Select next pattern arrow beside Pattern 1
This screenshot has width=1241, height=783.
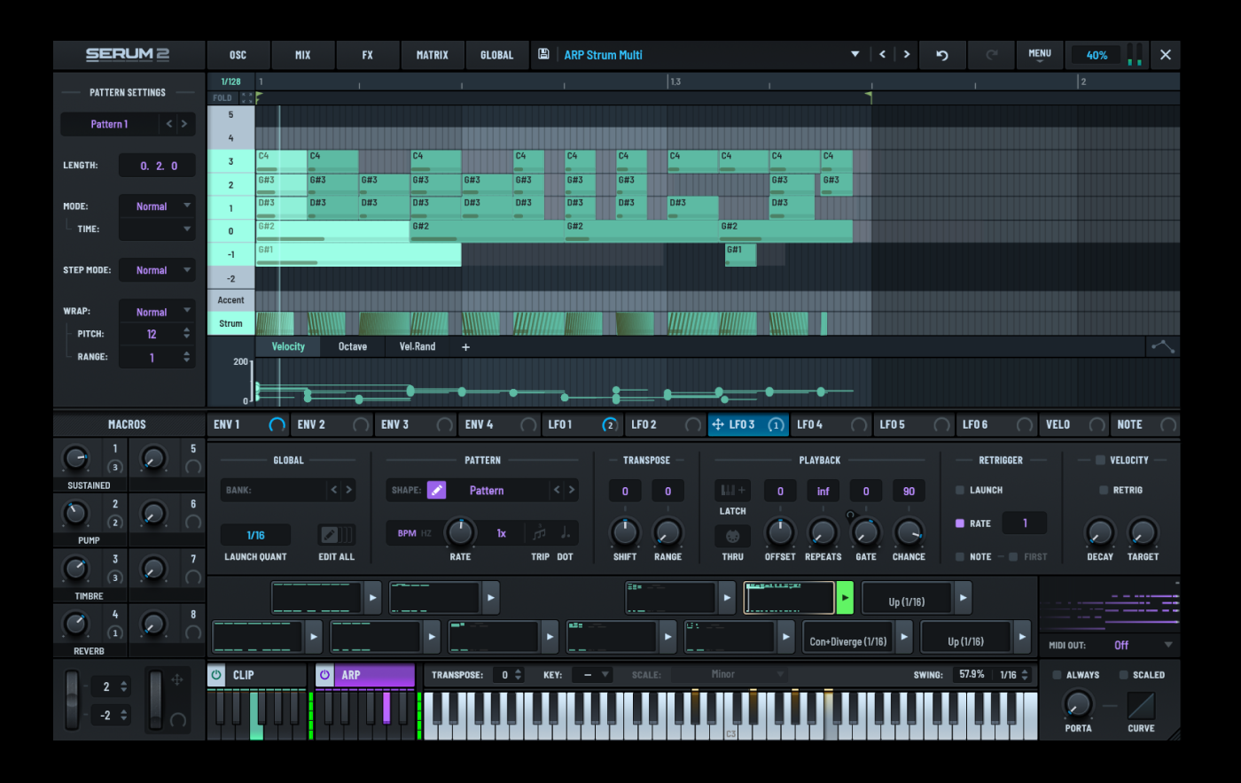click(184, 124)
